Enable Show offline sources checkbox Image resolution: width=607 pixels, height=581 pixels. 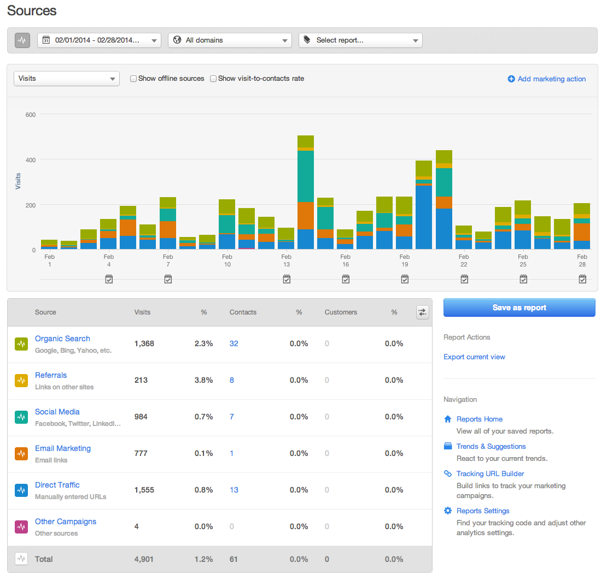(133, 79)
